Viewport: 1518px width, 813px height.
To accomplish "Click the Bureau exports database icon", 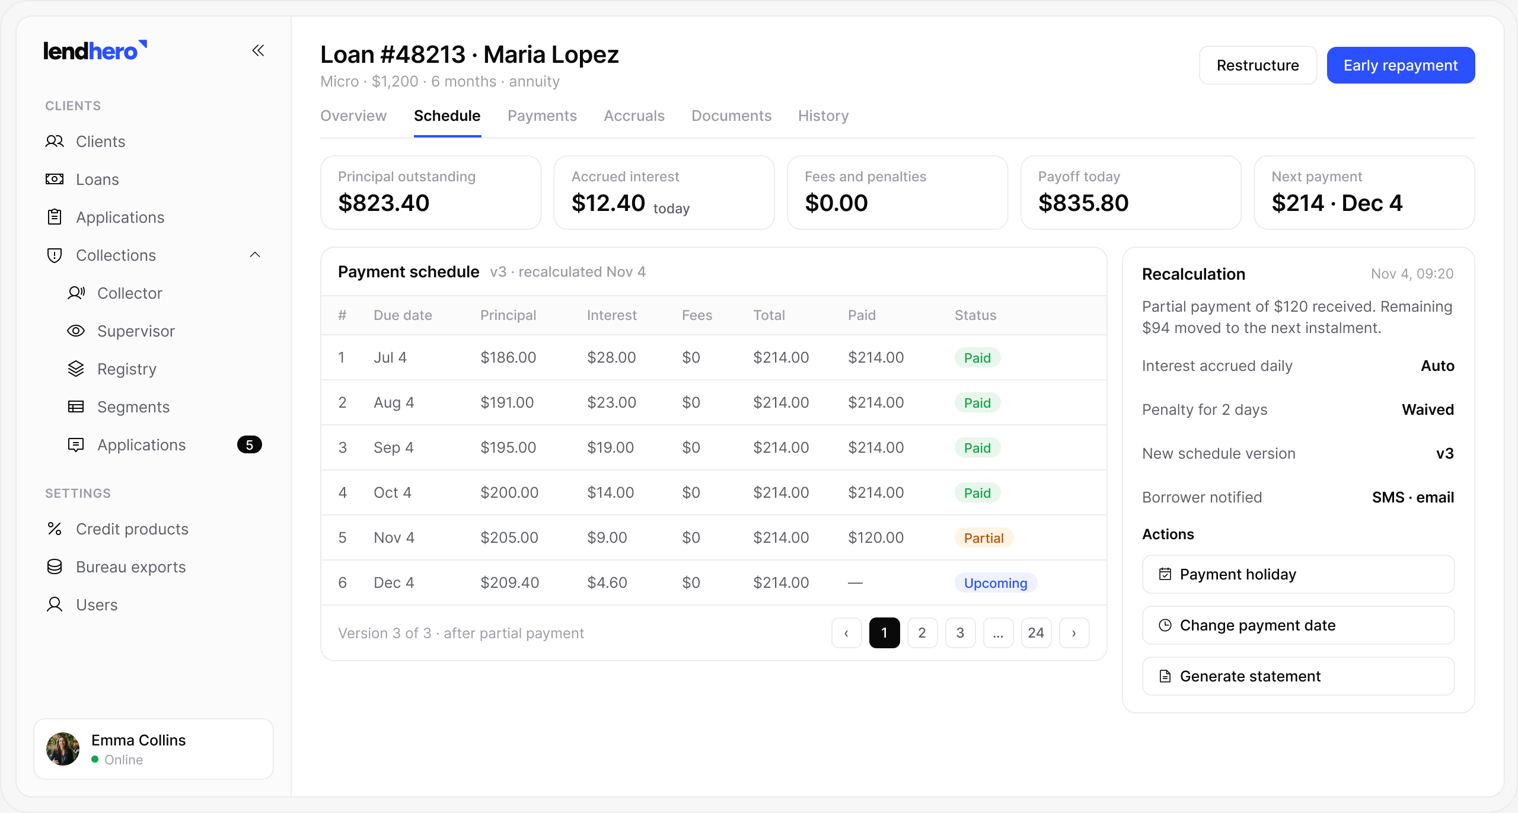I will coord(55,567).
